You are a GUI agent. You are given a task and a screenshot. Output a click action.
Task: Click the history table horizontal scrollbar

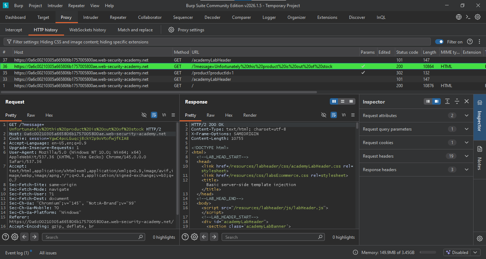coord(159,92)
